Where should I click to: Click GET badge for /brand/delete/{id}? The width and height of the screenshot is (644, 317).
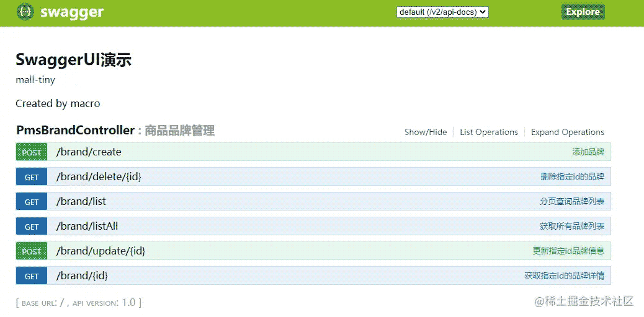(x=32, y=177)
